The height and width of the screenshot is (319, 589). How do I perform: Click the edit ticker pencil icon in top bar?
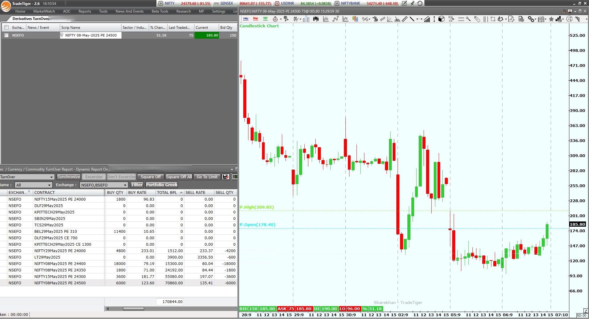pos(405,3)
